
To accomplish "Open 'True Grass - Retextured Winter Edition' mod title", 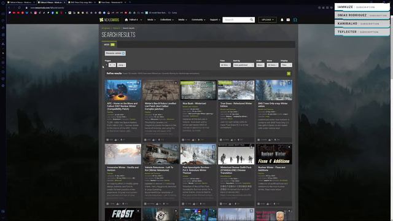I will [236, 105].
